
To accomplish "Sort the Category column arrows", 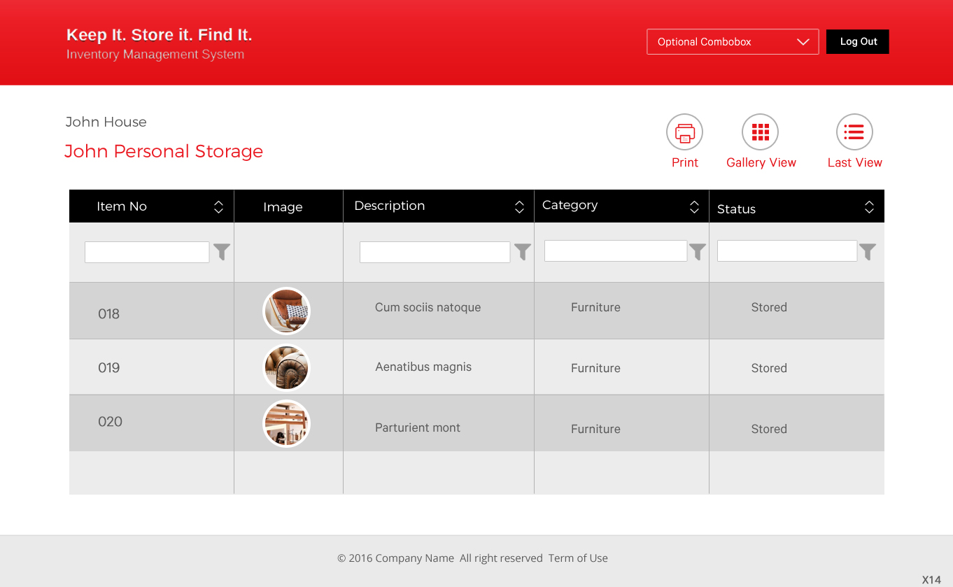I will click(x=694, y=206).
